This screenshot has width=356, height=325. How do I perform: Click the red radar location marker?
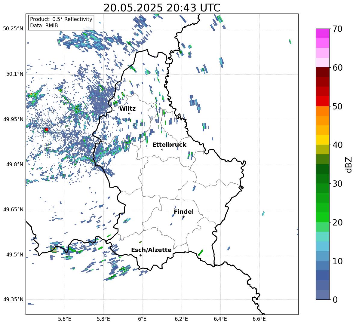(47, 129)
